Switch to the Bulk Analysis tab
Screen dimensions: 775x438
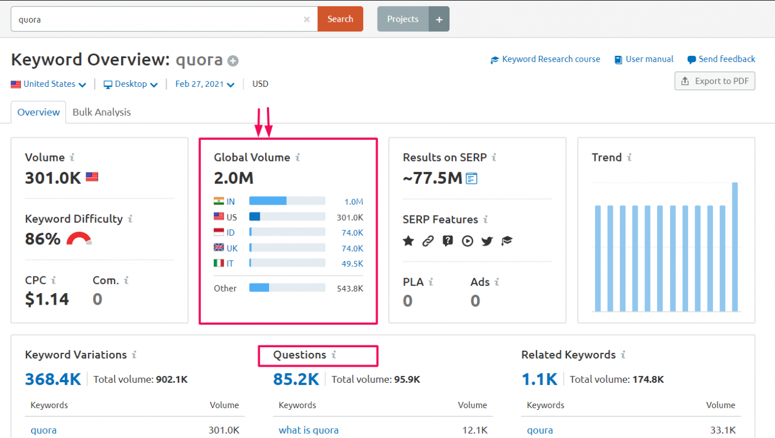102,112
